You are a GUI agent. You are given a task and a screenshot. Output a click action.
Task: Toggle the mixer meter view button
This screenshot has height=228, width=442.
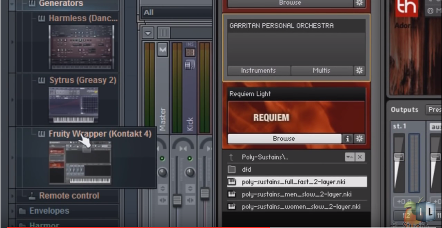click(163, 33)
